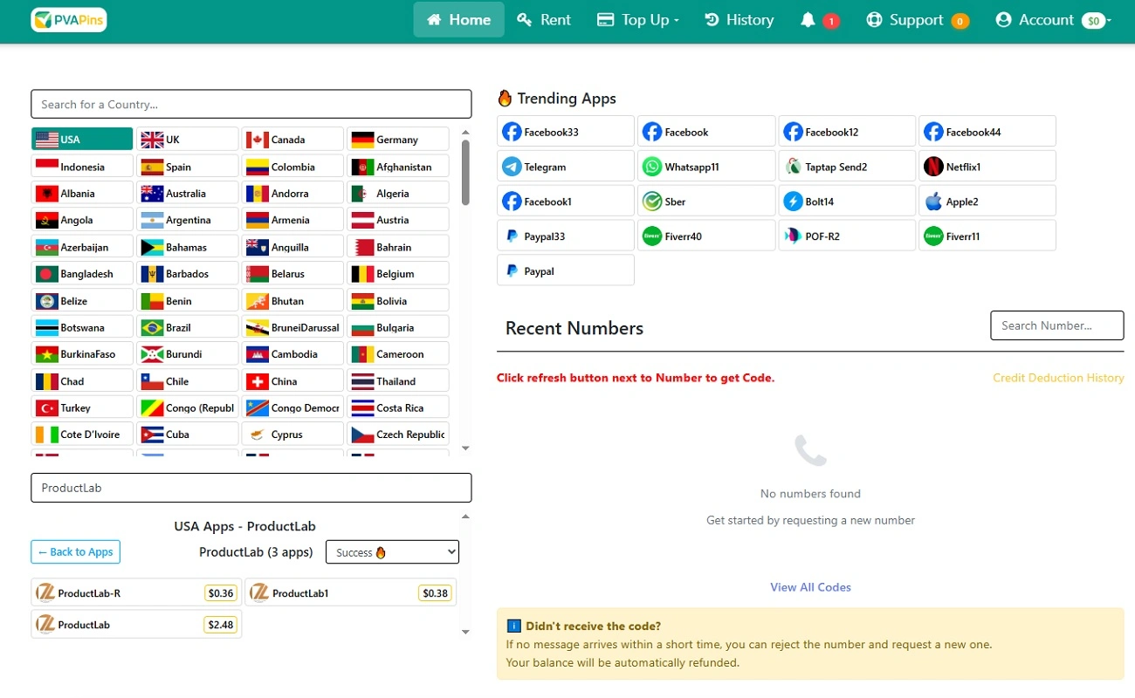Choose Turkey country option
Viewport: 1135px width, 698px height.
[x=82, y=407]
